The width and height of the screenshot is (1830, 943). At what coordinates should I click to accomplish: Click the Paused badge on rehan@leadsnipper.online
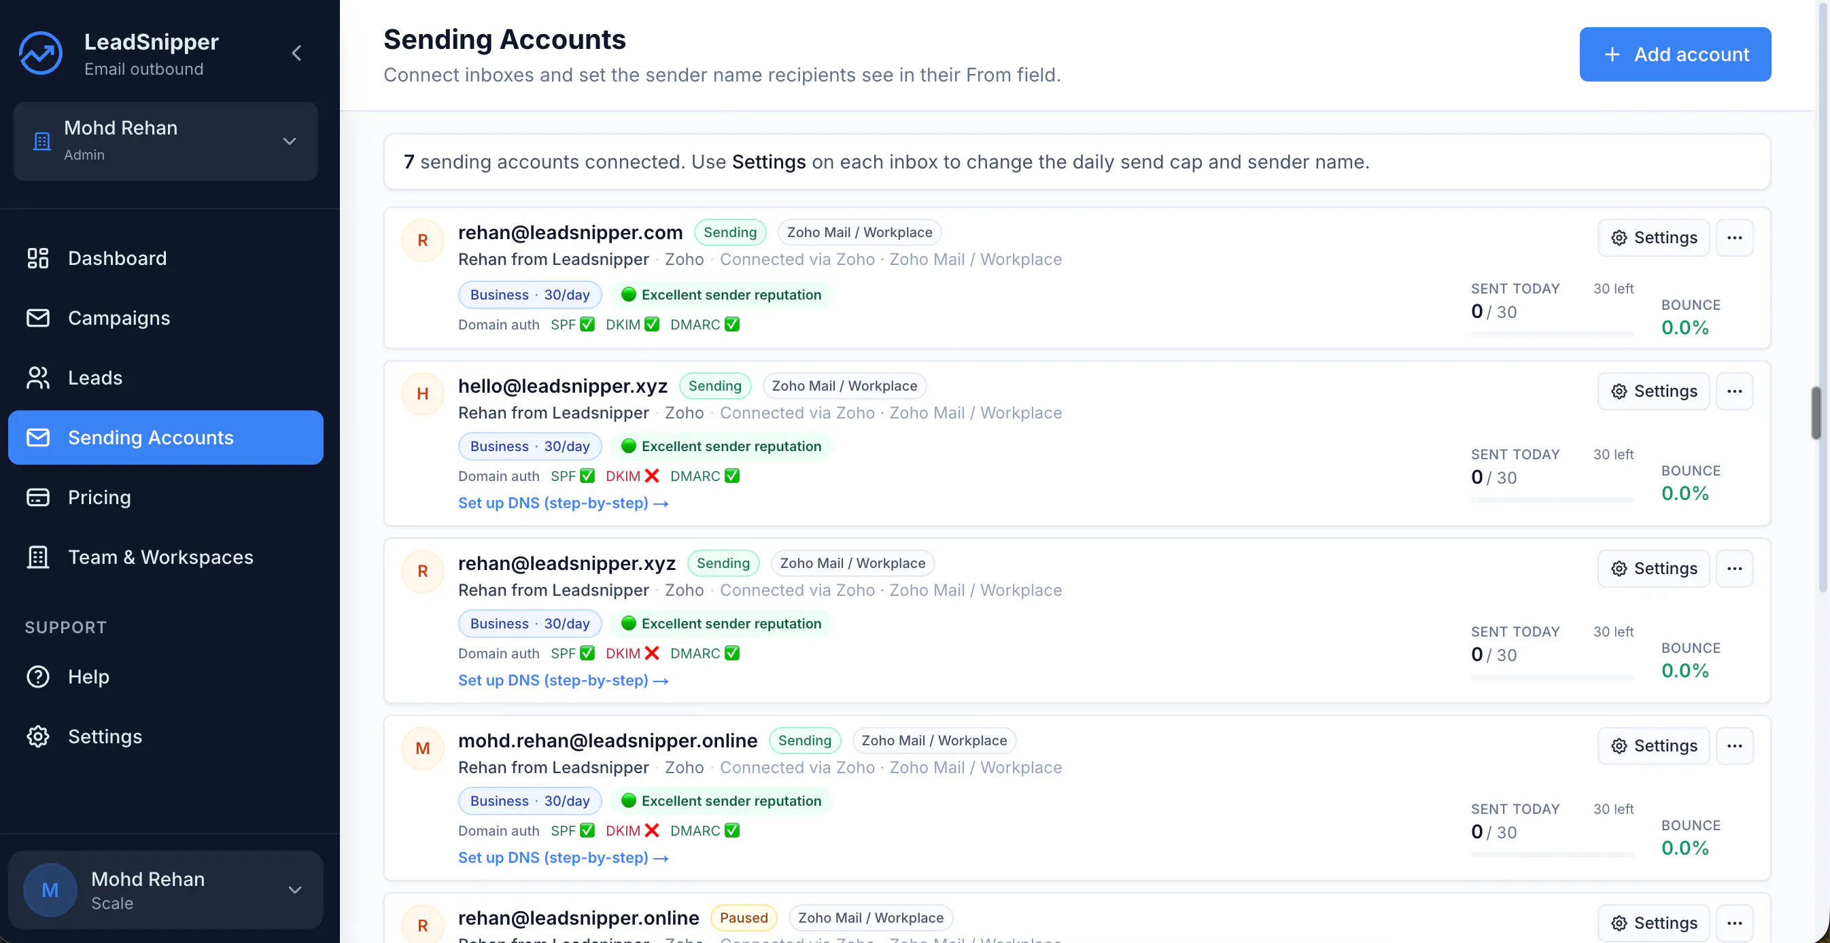[743, 917]
